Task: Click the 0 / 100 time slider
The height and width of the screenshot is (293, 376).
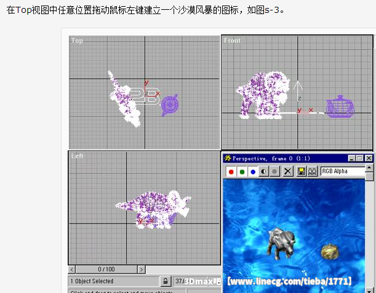Action: pyautogui.click(x=106, y=270)
